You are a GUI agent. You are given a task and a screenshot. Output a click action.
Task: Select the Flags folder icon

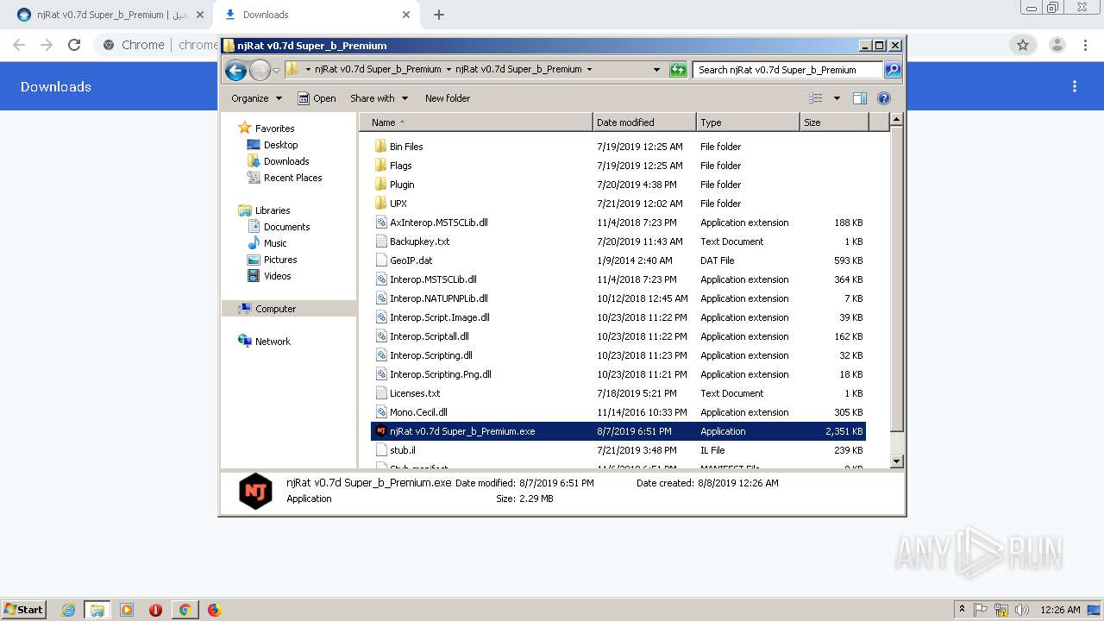381,166
